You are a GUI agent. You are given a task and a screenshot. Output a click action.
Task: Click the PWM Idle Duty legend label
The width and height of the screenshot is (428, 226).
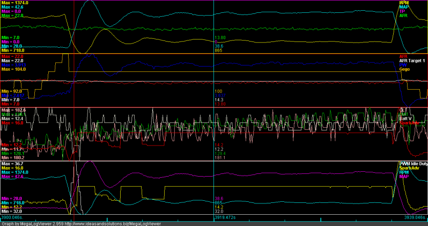412,163
